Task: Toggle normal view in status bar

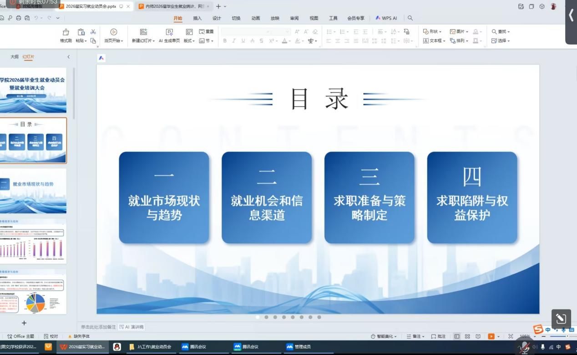Action: tap(457, 336)
